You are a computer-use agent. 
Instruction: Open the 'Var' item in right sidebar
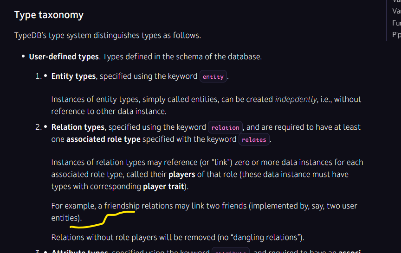click(x=396, y=11)
